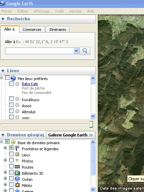Toggle Base de données primaire checkbox
The height and width of the screenshot is (192, 144).
[7, 142]
